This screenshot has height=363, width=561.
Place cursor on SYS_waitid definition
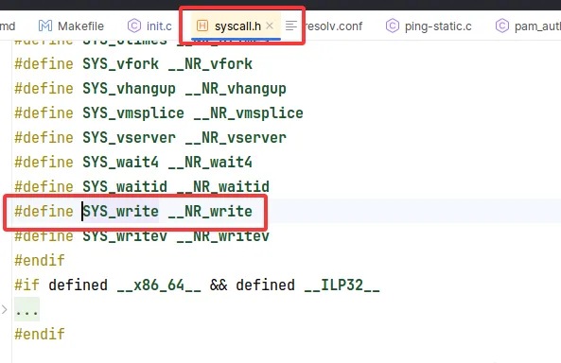point(125,186)
